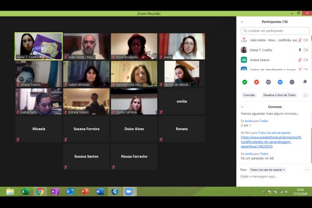Open the chat options ellipsis menu
This screenshot has height=208, width=312.
[x=307, y=170]
